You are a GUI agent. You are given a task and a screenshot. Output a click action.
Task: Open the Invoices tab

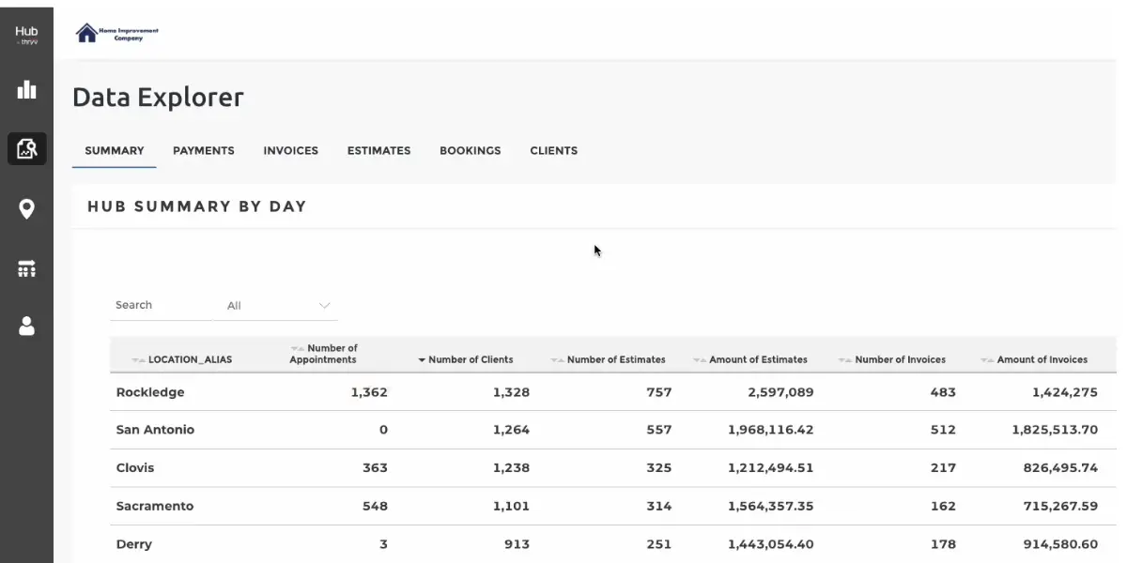[291, 150]
